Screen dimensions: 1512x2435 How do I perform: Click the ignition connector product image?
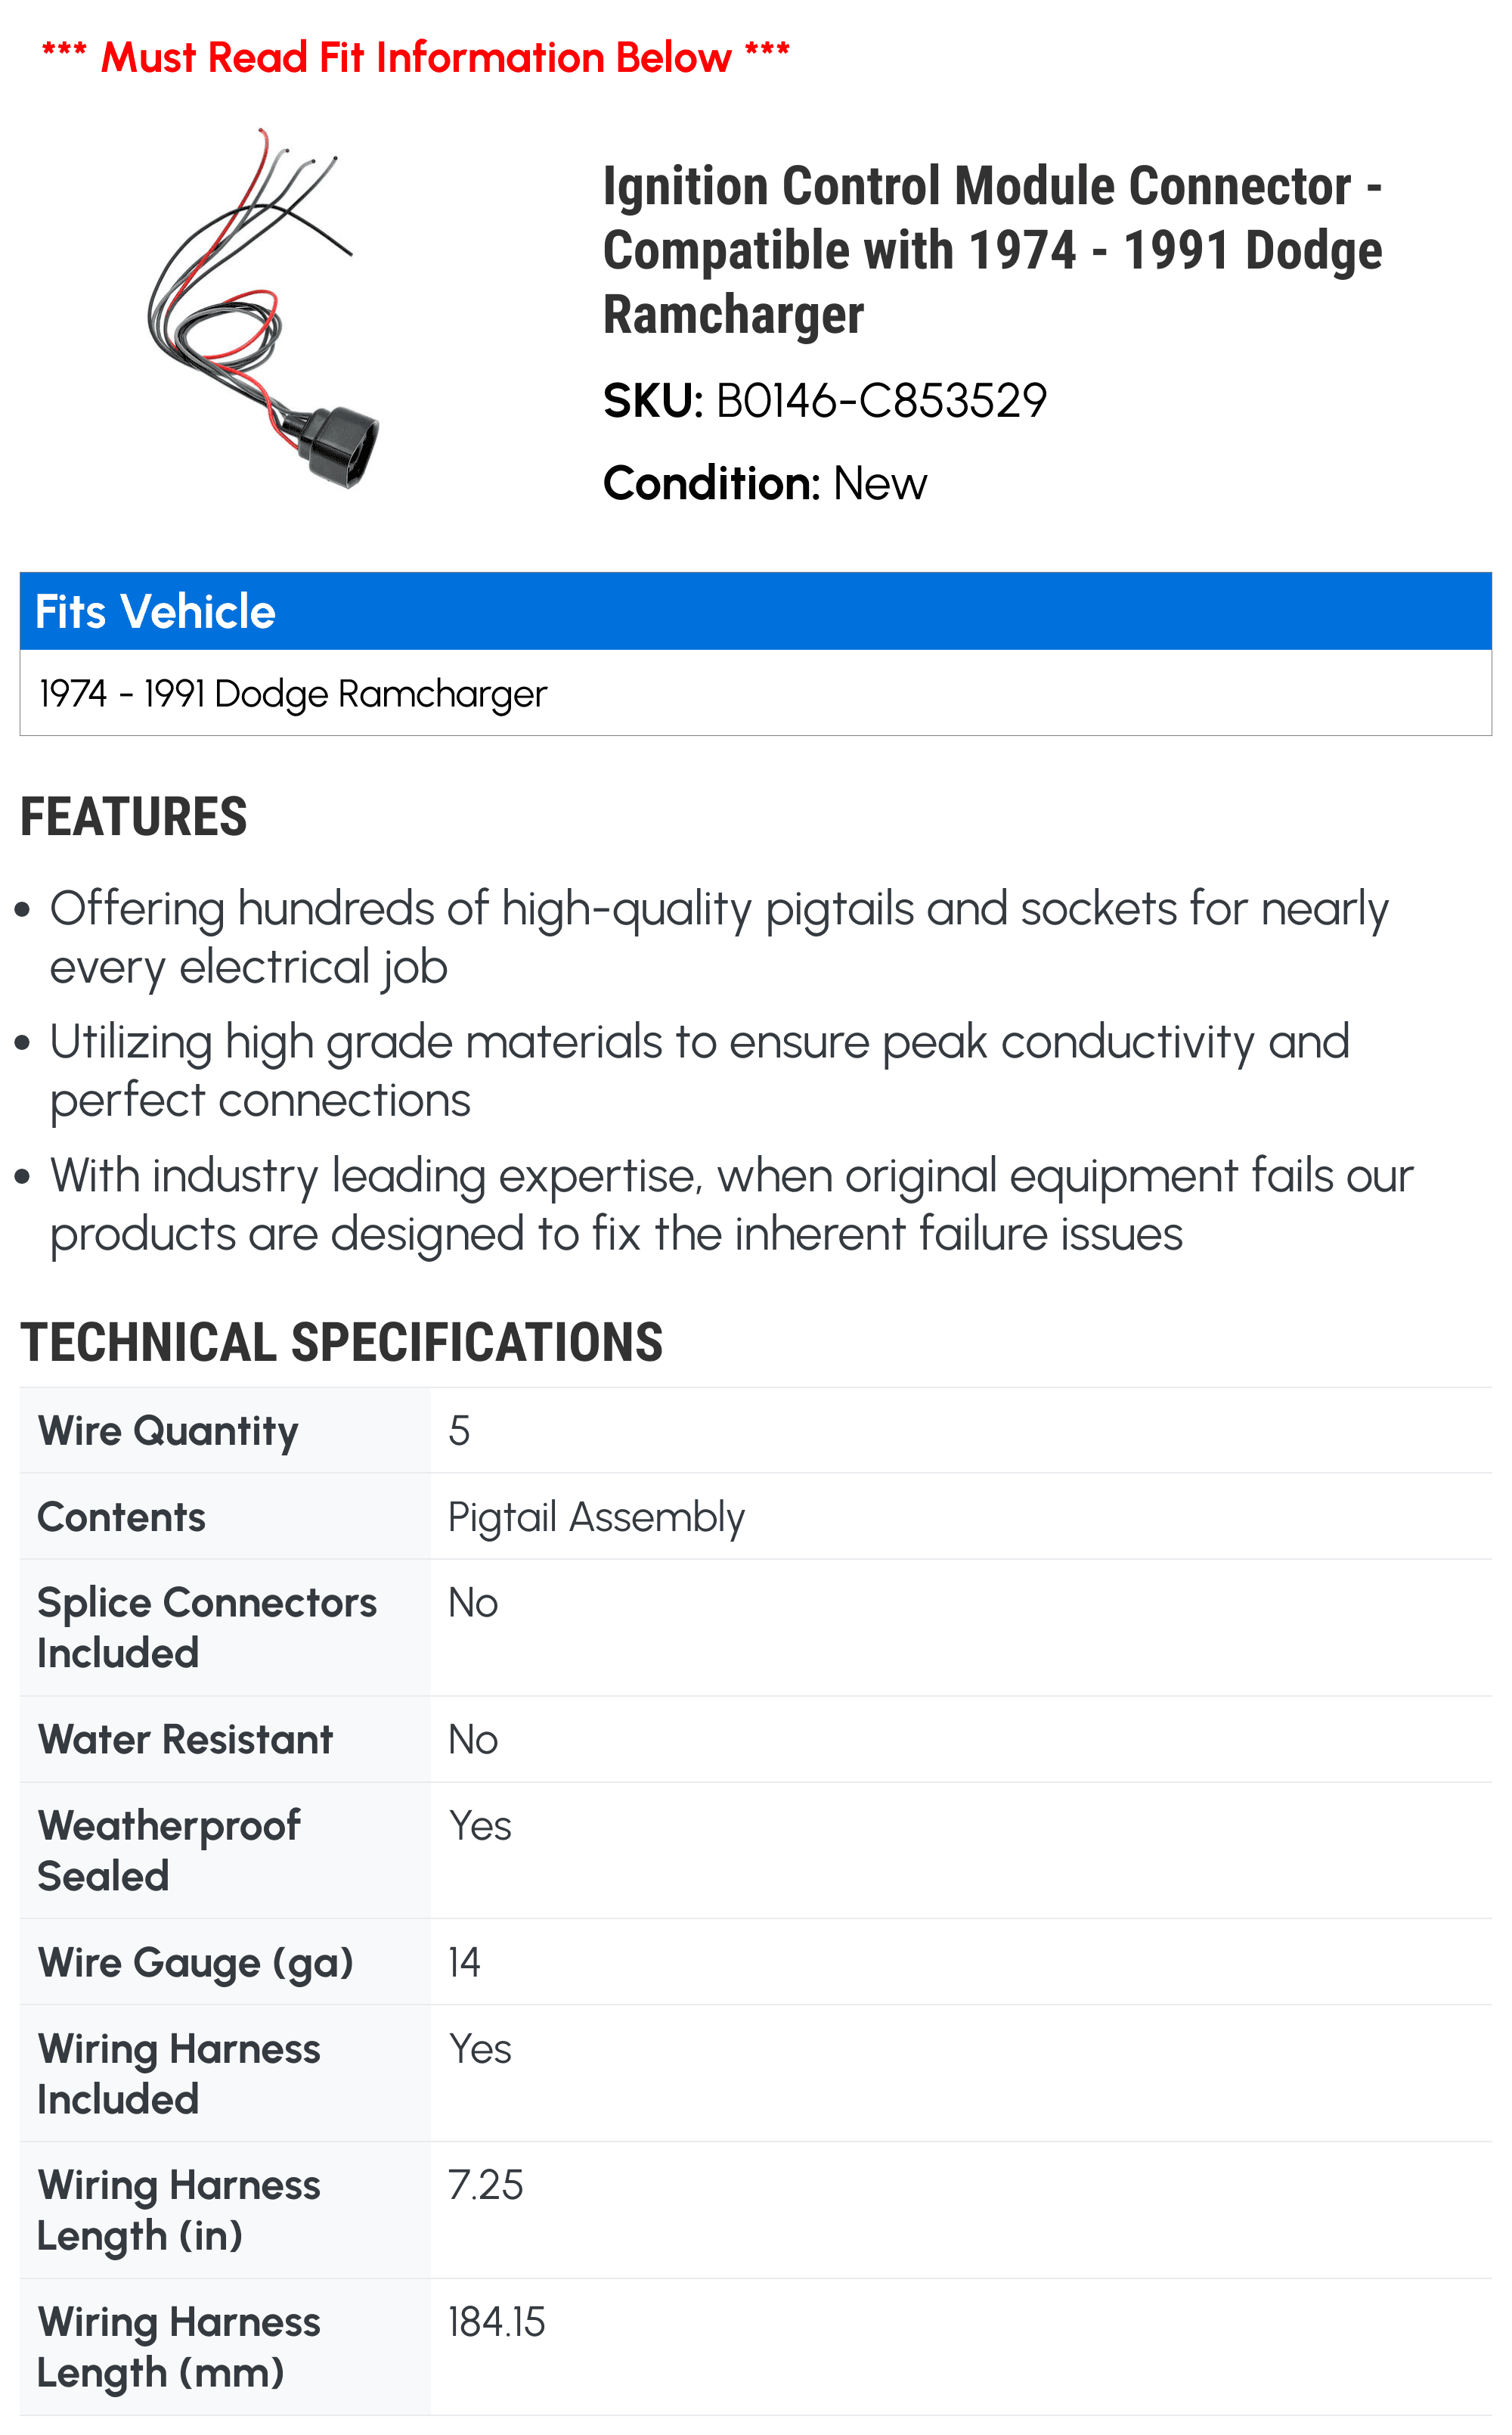264,308
